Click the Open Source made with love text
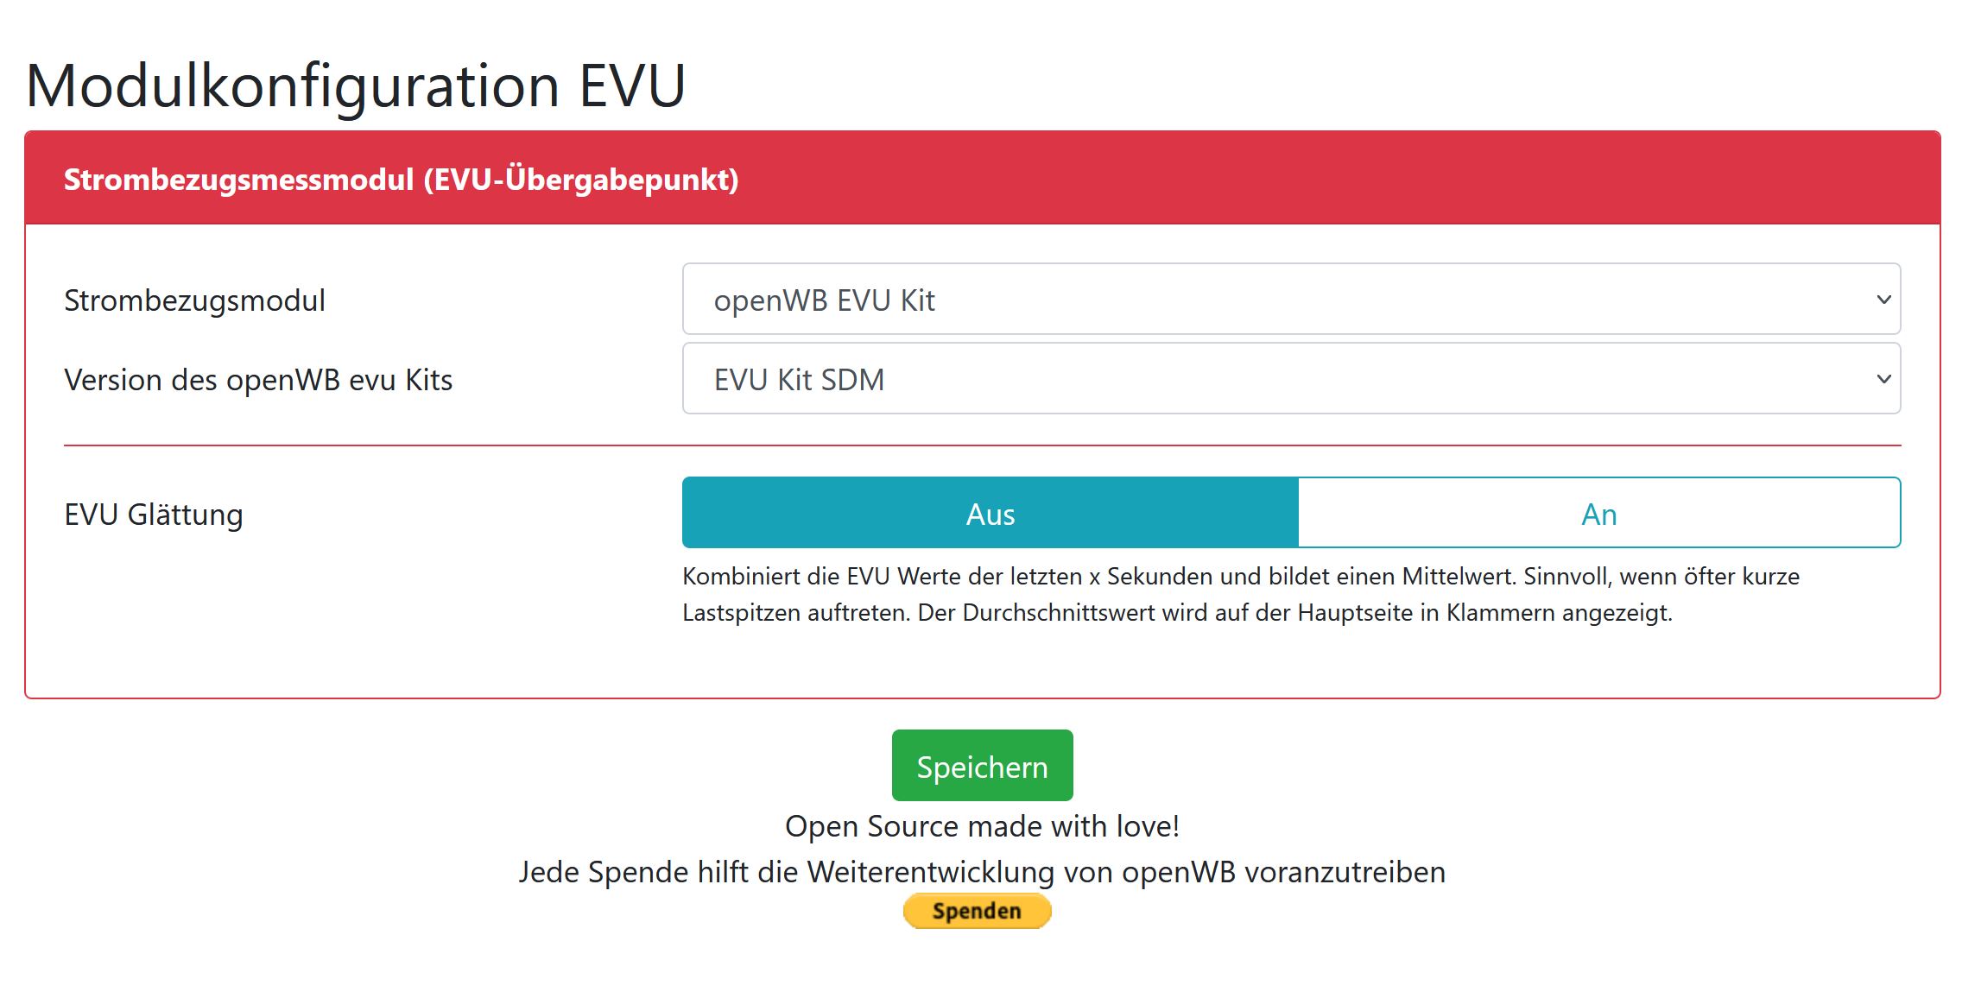The width and height of the screenshot is (1962, 998). point(982,826)
